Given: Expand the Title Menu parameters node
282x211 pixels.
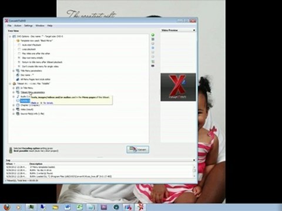Looking at the screenshot, I should coord(14,71).
